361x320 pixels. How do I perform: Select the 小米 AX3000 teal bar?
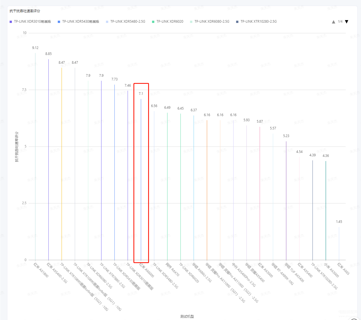tap(326, 211)
